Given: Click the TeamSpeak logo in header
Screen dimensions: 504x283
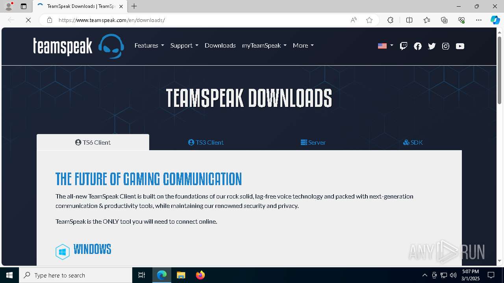Looking at the screenshot, I should click(78, 46).
